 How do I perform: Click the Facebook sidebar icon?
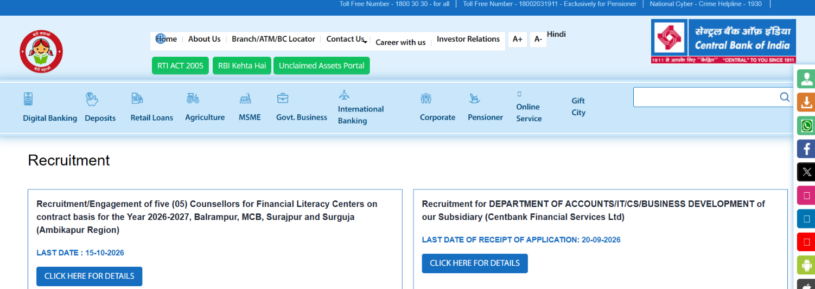pos(806,149)
